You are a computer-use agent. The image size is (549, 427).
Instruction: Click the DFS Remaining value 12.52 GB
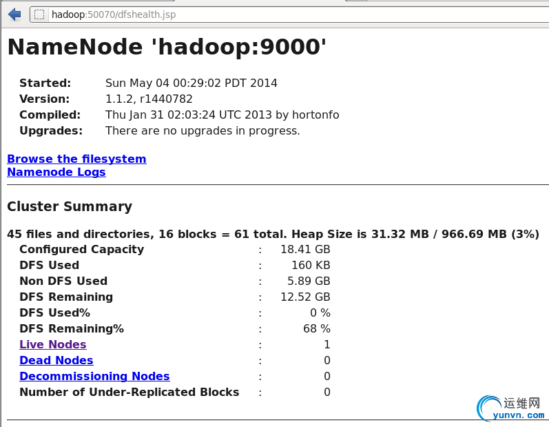[x=305, y=297]
